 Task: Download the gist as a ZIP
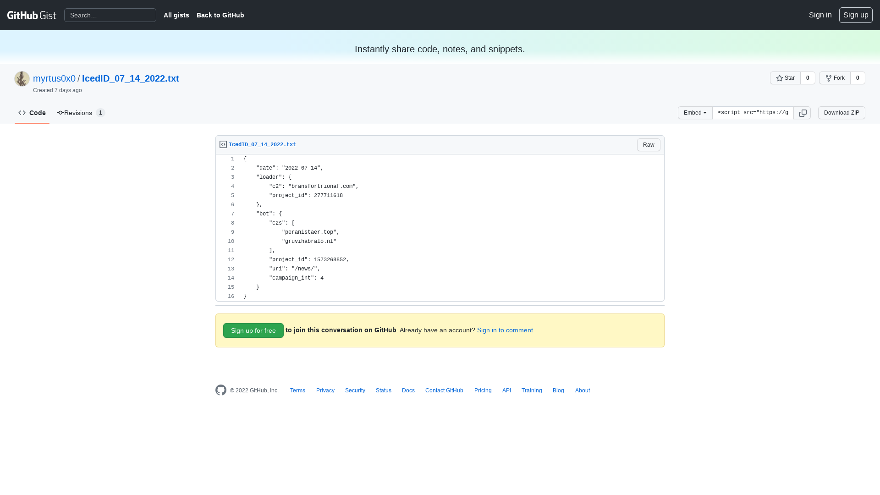point(841,113)
